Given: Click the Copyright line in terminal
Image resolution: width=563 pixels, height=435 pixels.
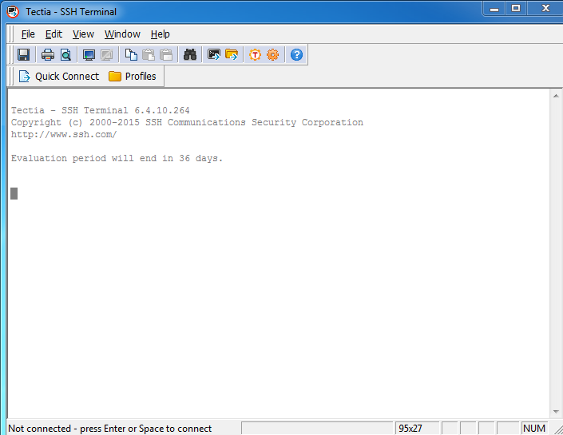Looking at the screenshot, I should [x=187, y=122].
